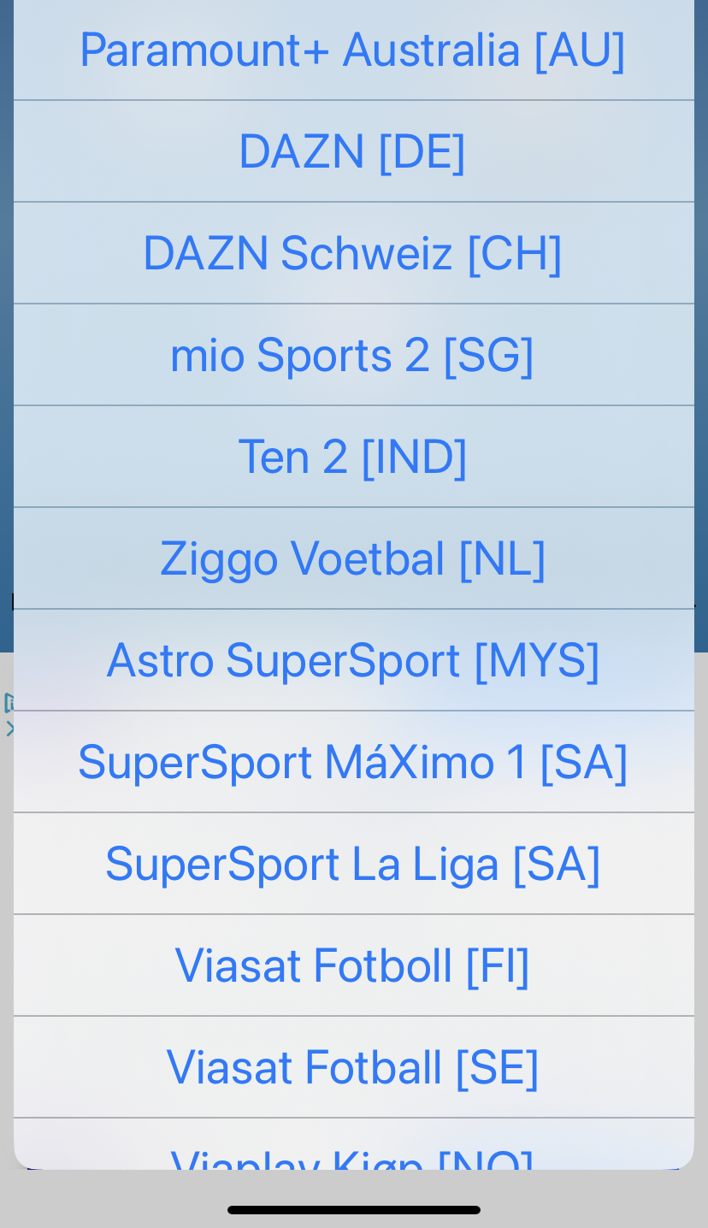Select Ten 2 [IND] channel

pos(353,457)
